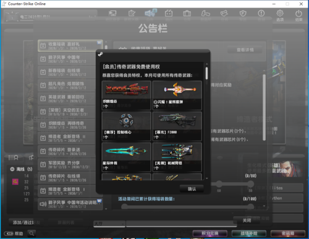Click the magnifier search icon
The image size is (309, 239).
[32, 233]
